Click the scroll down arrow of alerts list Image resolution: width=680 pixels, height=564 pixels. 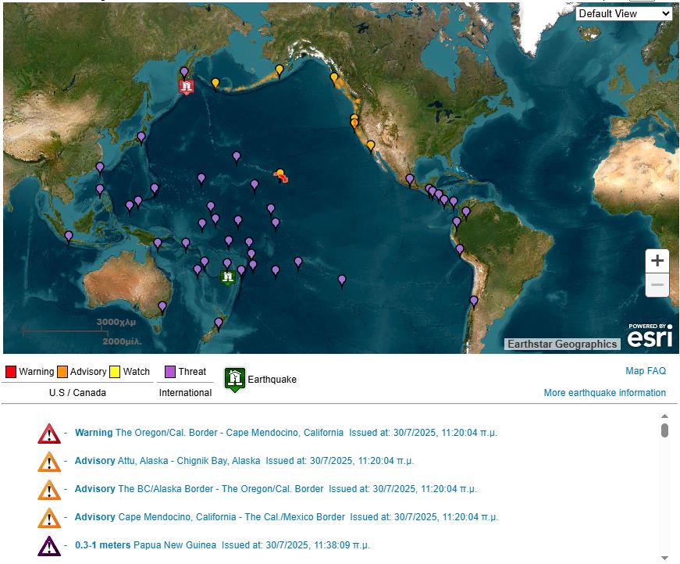tap(665, 557)
